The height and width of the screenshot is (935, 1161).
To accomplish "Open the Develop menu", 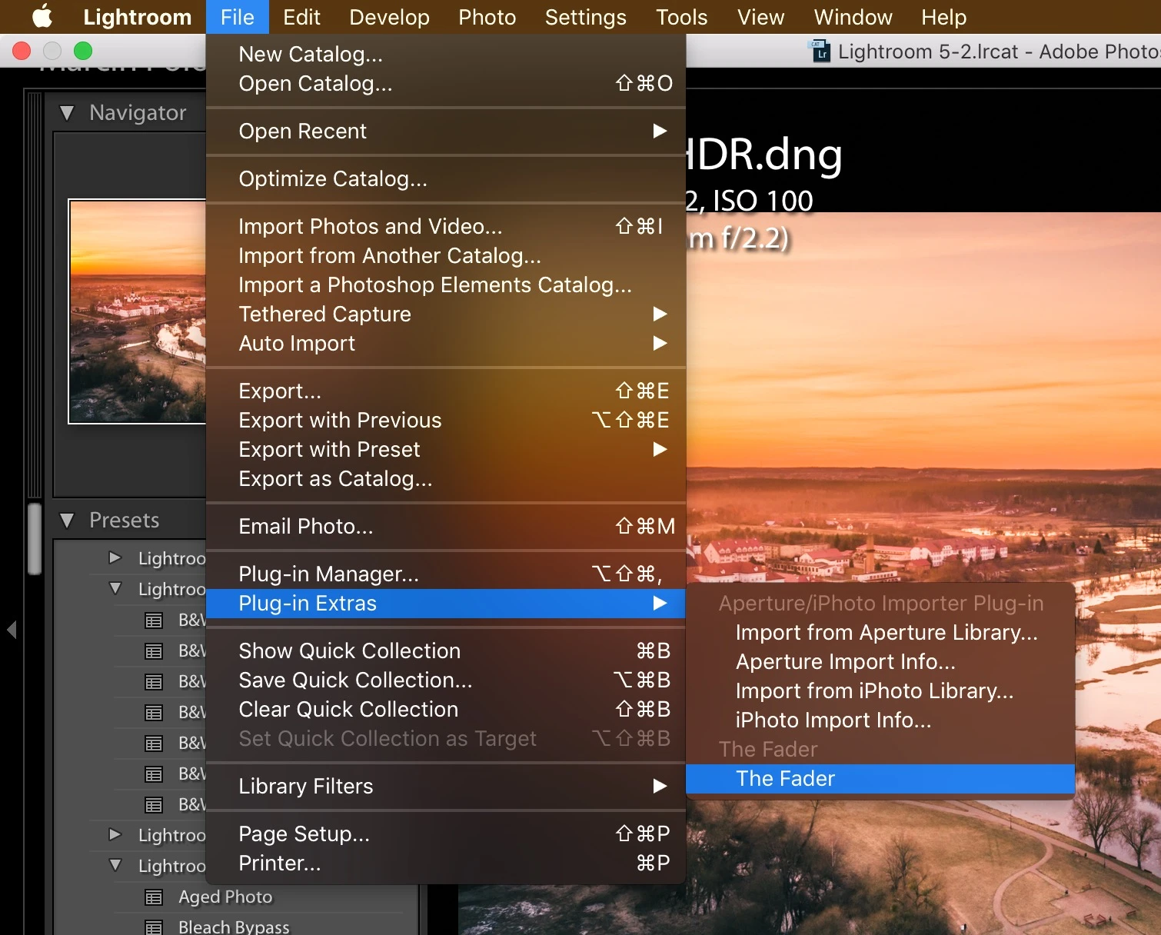I will point(389,17).
